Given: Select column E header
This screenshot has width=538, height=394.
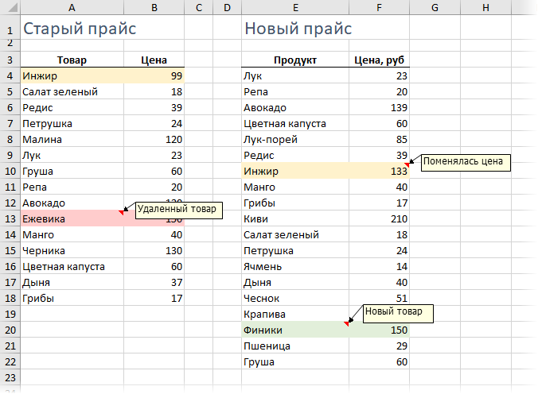Looking at the screenshot, I should (x=295, y=7).
